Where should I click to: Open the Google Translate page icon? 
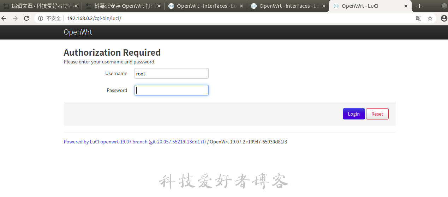tap(419, 18)
